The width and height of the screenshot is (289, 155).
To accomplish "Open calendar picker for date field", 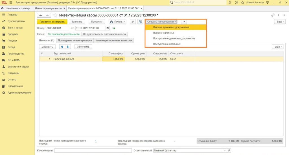I will point(108,28).
